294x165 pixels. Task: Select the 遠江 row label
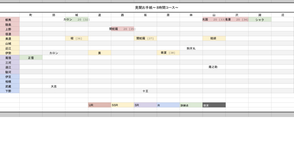(x=10, y=67)
